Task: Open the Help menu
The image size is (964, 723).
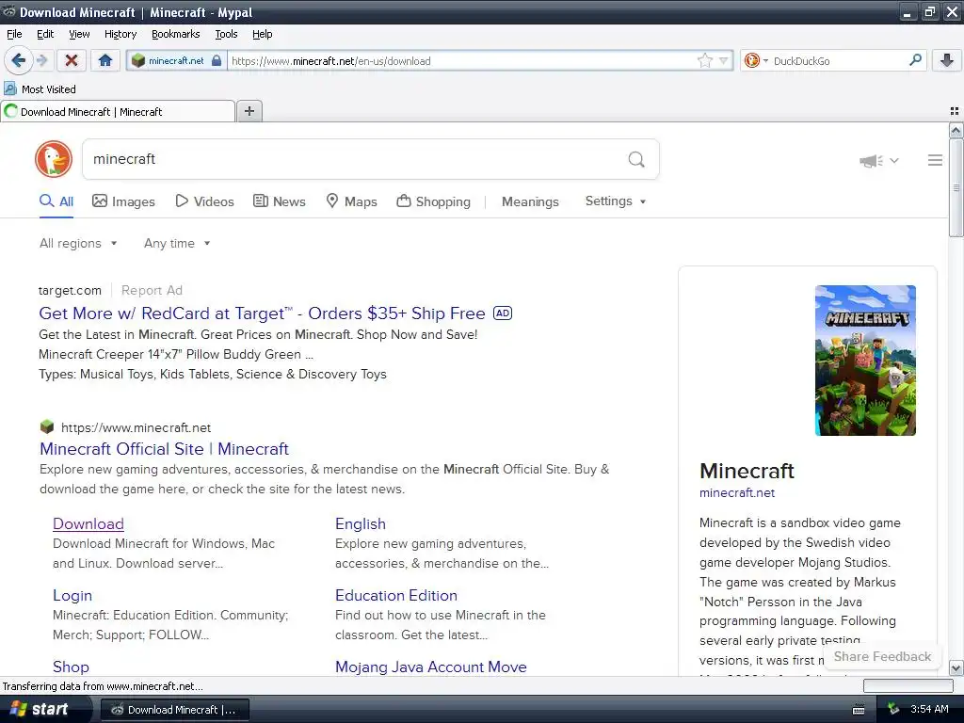Action: (x=262, y=34)
